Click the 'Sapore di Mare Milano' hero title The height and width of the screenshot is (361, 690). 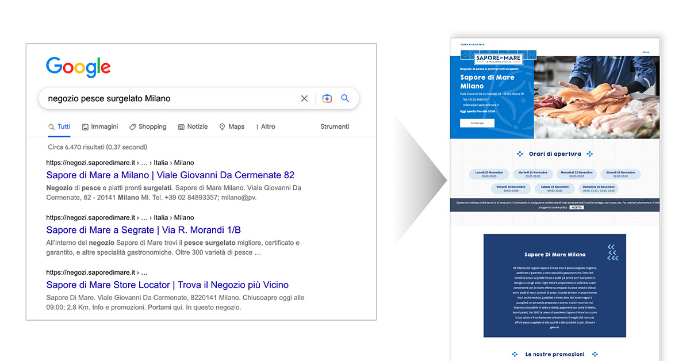pos(487,82)
